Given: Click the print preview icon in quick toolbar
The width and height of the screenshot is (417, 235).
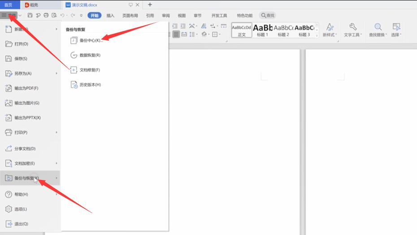Looking at the screenshot, I should [54, 15].
